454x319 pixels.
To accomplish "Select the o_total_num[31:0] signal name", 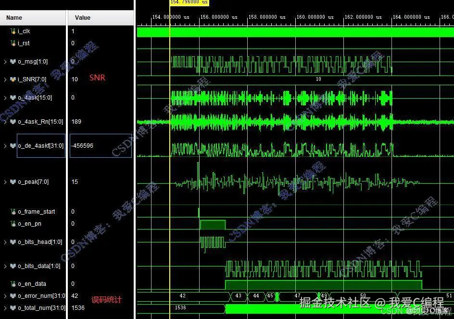I will (x=42, y=308).
